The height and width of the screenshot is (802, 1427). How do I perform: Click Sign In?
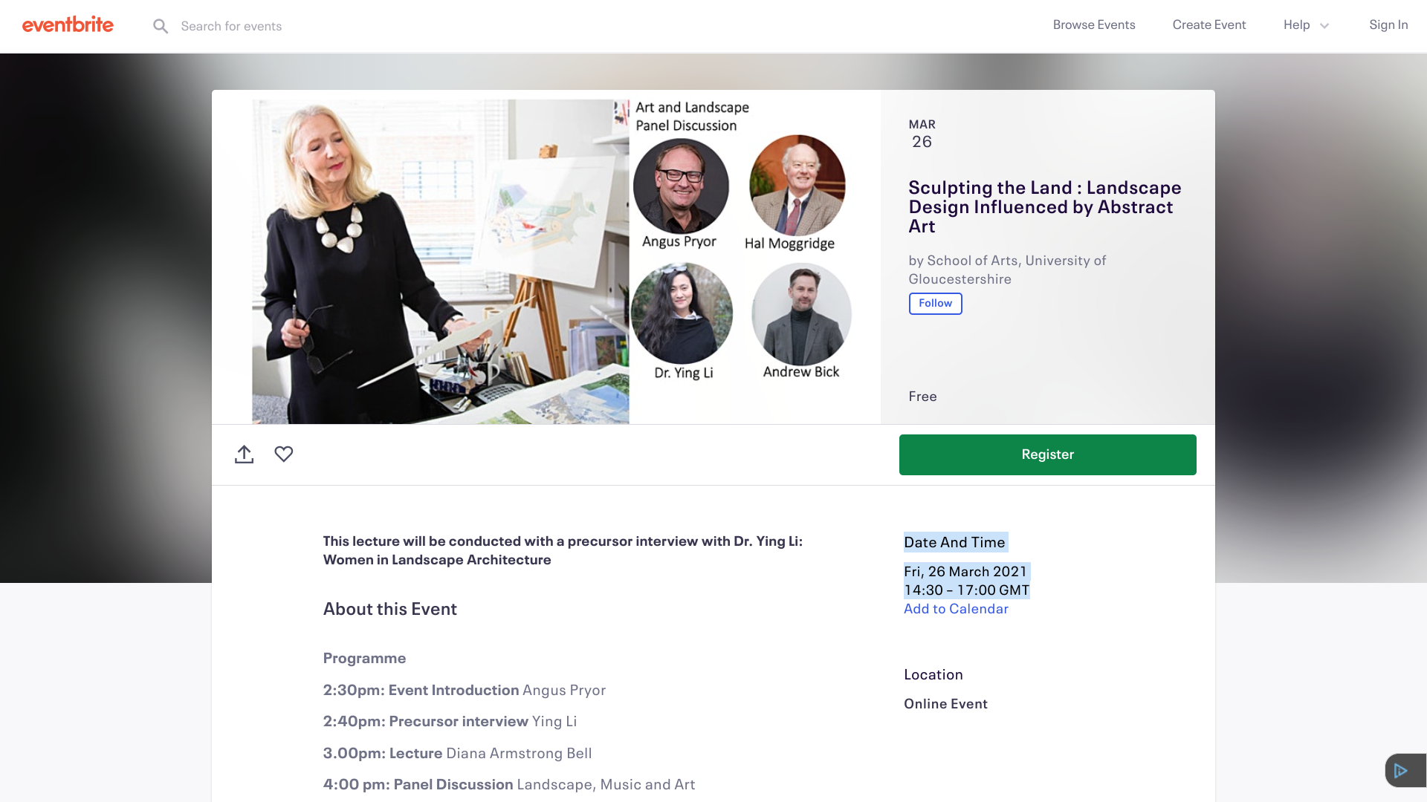click(x=1388, y=25)
